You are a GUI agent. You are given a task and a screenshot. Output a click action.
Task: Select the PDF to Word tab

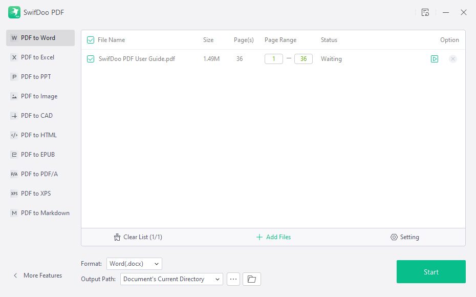[x=40, y=38]
